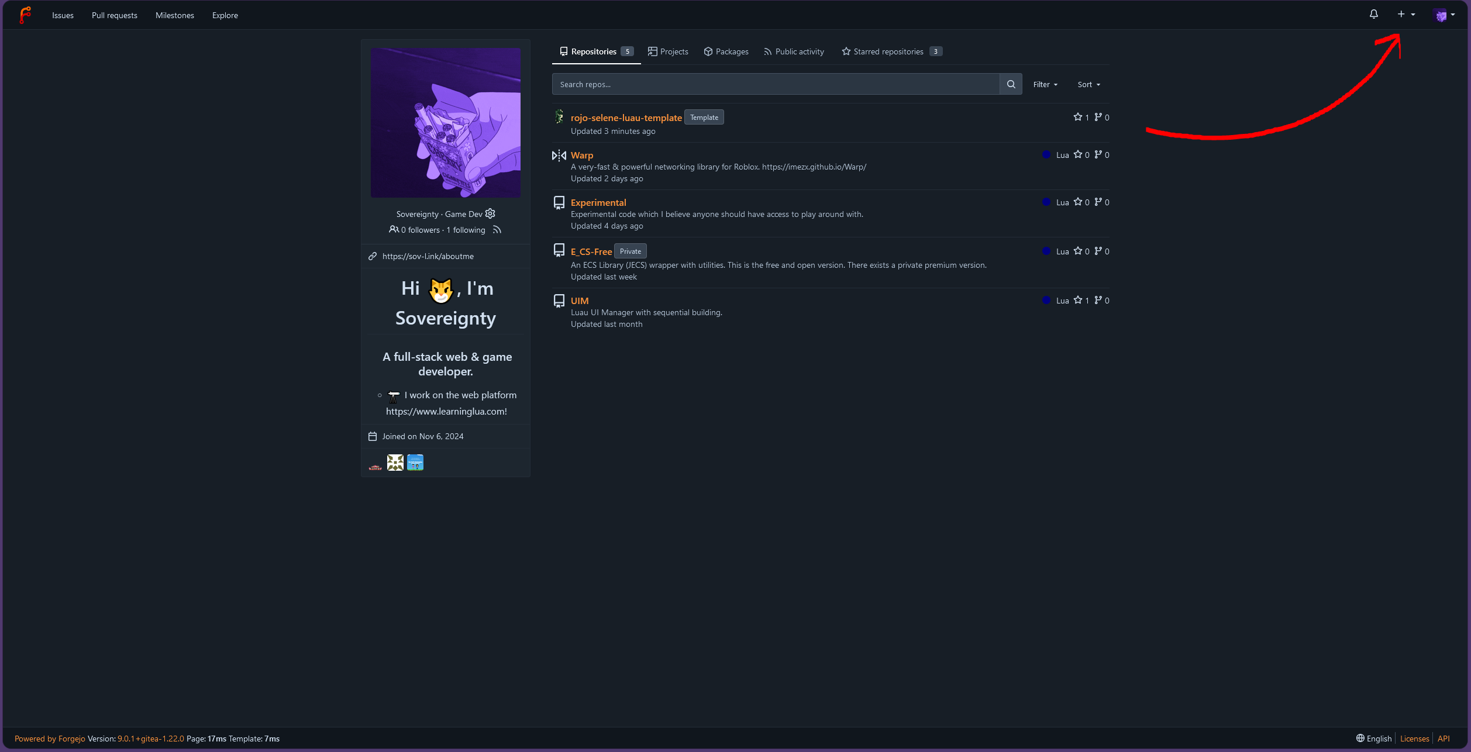Viewport: 1471px width, 752px height.
Task: Click the fork icon on E_CS-Free row
Action: [1098, 251]
